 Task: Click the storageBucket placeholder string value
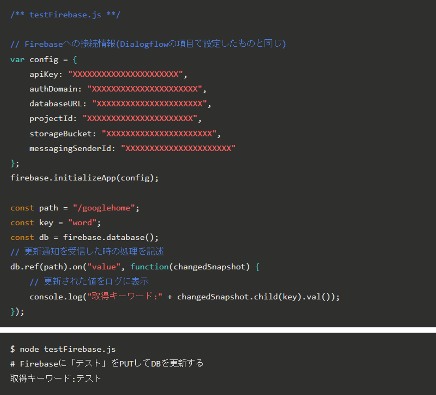tap(159, 134)
